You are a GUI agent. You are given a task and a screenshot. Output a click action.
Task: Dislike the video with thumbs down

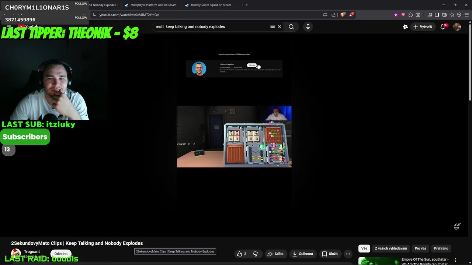coord(256,254)
